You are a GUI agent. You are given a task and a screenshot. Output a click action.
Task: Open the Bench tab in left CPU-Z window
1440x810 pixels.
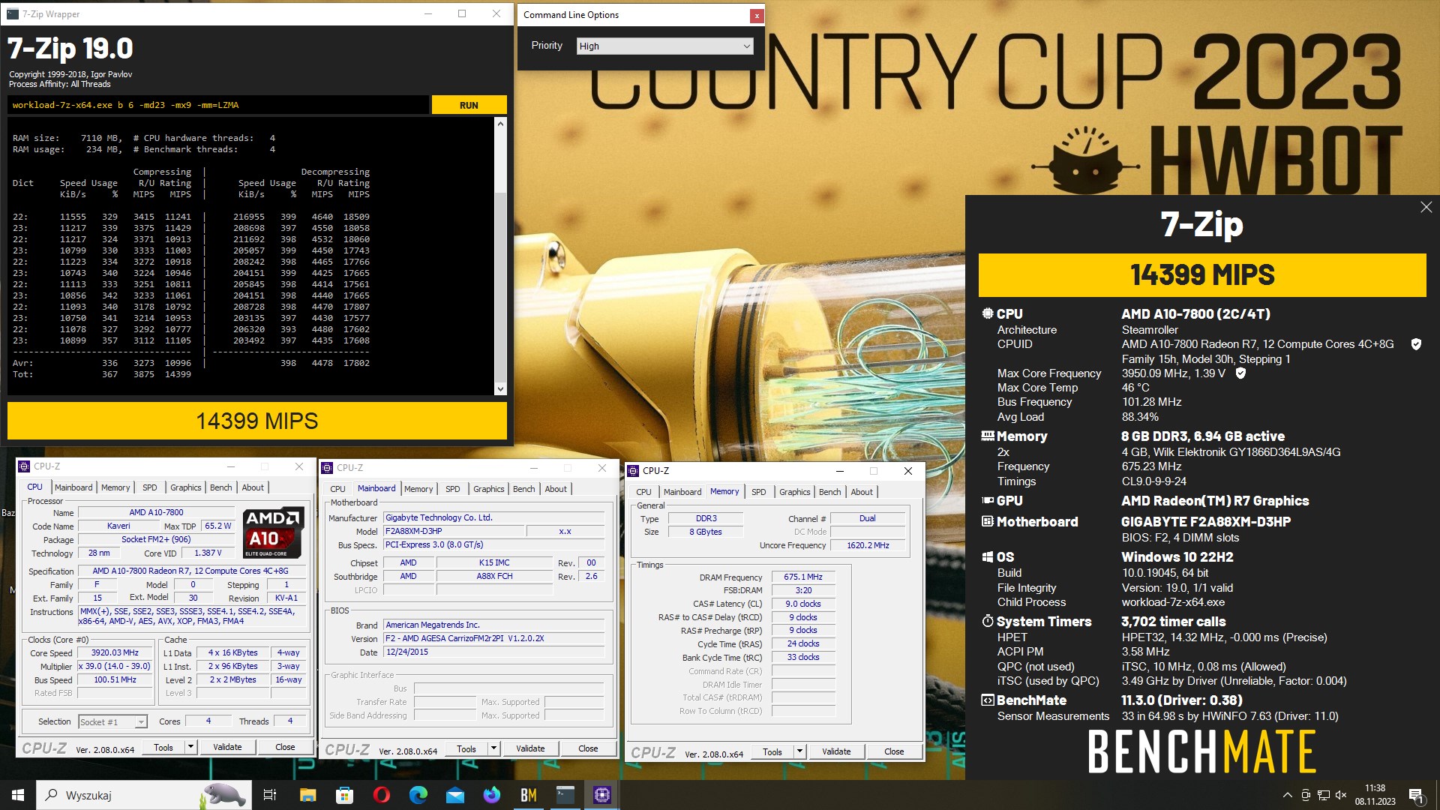pos(220,487)
